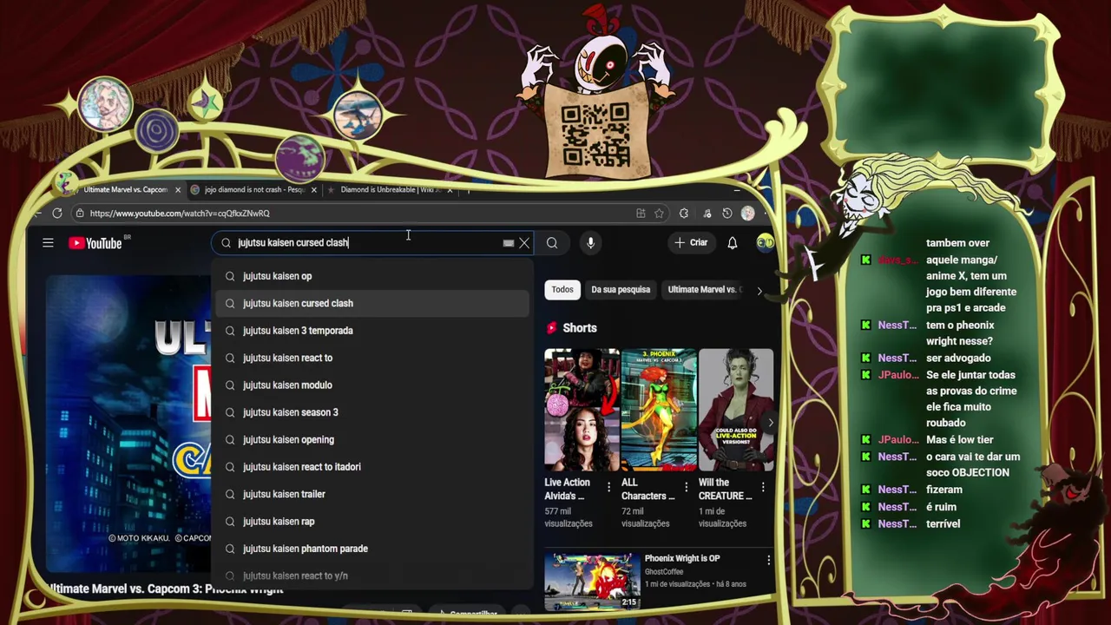Image resolution: width=1111 pixels, height=625 pixels.
Task: Pick suggestion jujutsu kaisen season 3
Action: click(x=372, y=412)
